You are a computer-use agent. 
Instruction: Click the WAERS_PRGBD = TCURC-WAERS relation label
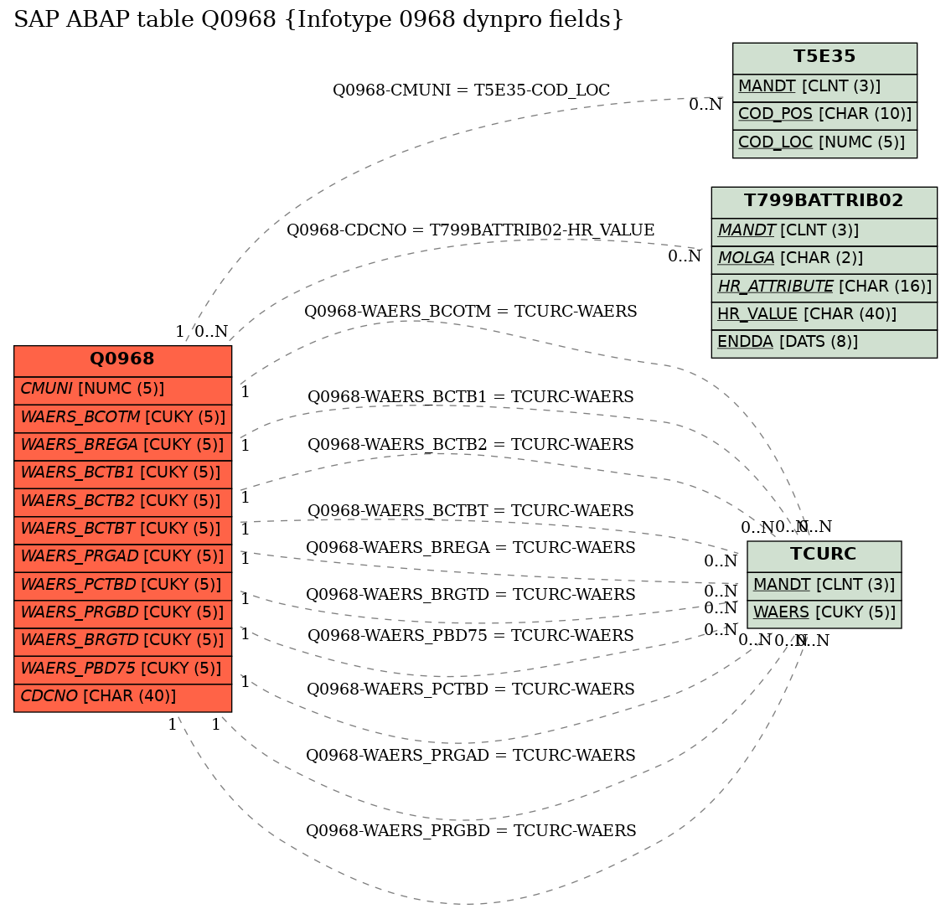471,831
